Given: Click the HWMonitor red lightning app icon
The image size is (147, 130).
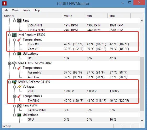Looking at the screenshot, I should (4, 3).
